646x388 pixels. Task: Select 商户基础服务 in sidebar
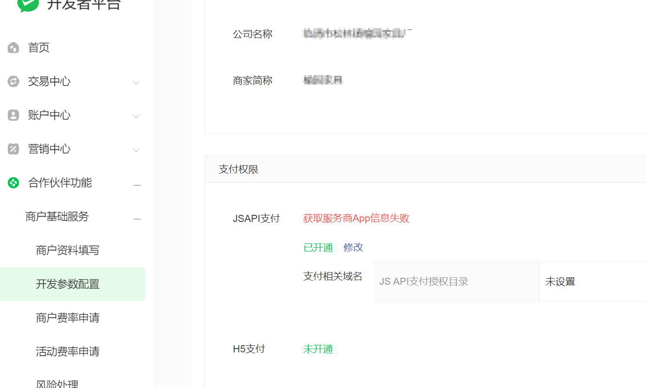57,216
